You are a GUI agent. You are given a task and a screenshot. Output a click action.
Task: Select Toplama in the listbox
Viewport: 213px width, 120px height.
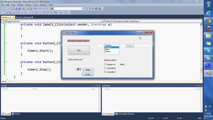(112, 45)
